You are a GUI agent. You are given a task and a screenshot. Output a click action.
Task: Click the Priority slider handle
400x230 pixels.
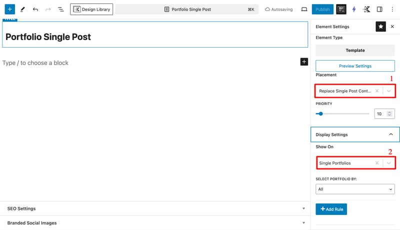coord(320,114)
